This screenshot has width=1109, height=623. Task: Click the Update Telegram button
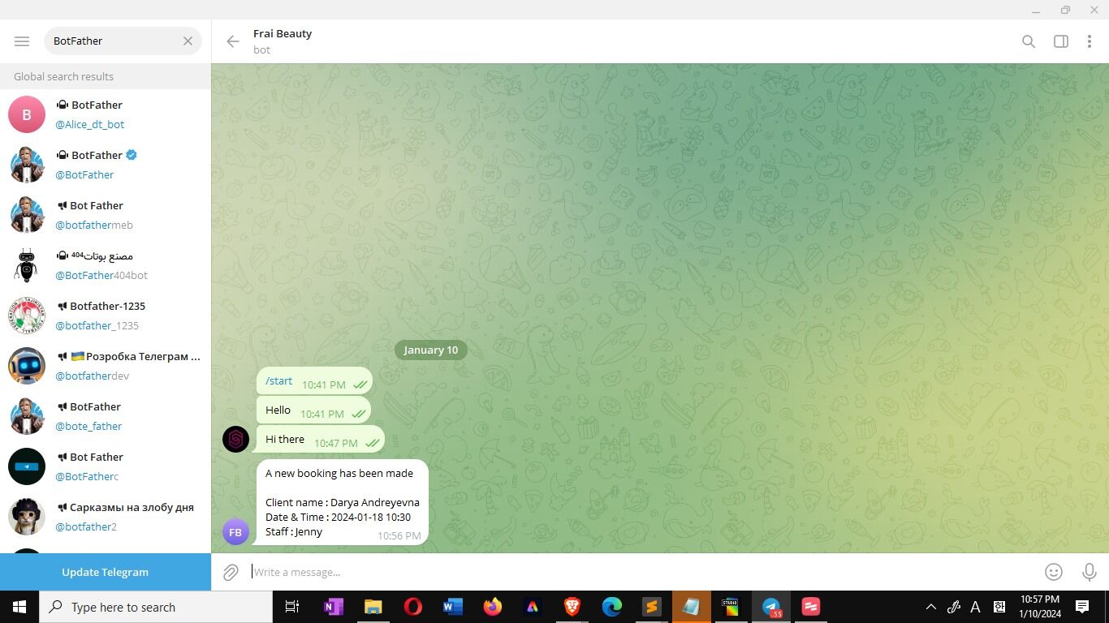coord(106,572)
